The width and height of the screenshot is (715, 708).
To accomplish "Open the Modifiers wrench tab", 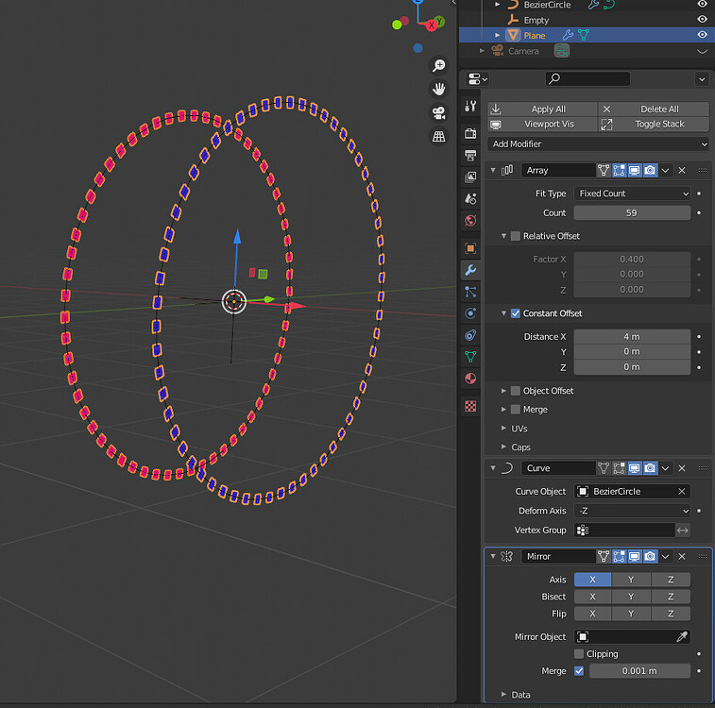I will pyautogui.click(x=470, y=270).
